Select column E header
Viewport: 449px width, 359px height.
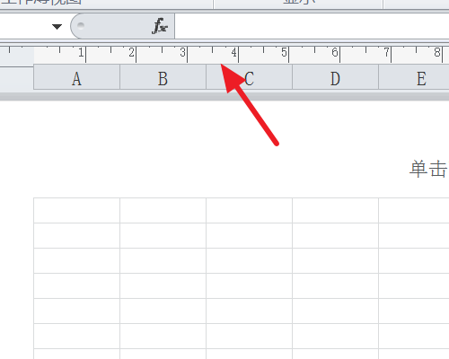click(x=414, y=79)
